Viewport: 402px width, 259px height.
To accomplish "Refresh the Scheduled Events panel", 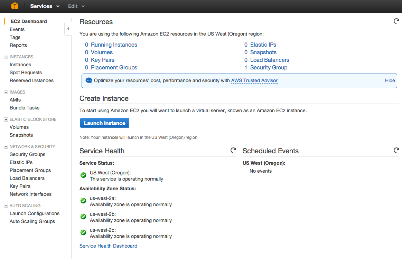I will click(396, 150).
